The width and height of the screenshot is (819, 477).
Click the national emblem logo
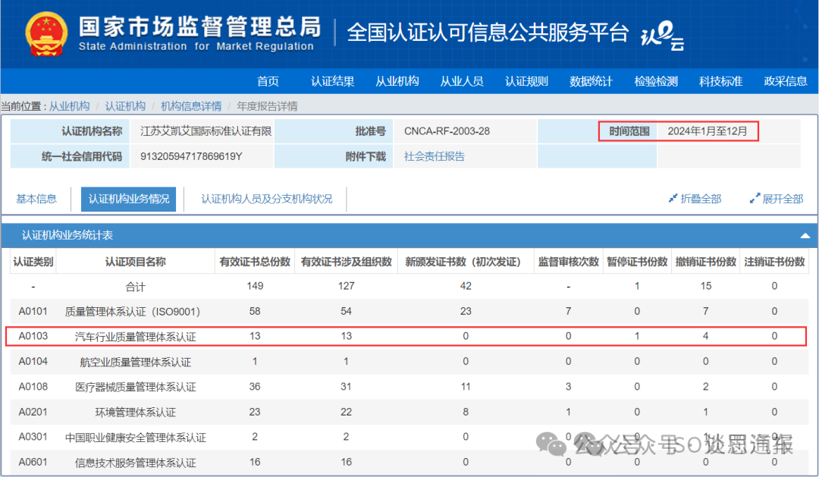[x=46, y=34]
